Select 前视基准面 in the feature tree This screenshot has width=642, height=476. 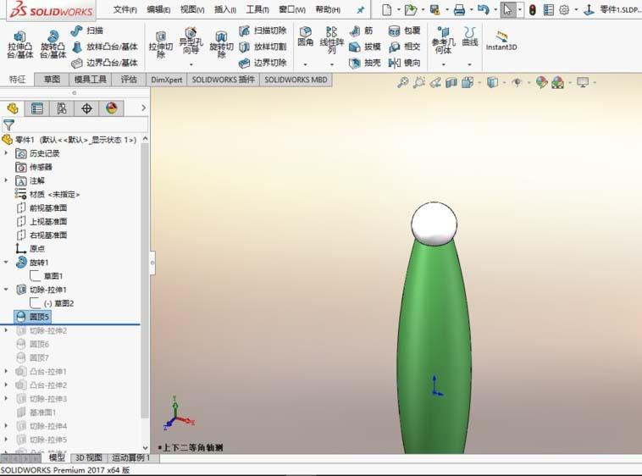[x=42, y=208]
